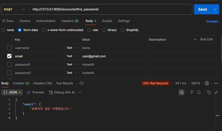Click the blue Send button

pyautogui.click(x=202, y=9)
